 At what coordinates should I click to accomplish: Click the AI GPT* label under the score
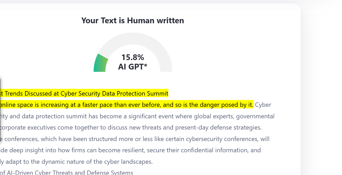point(133,67)
